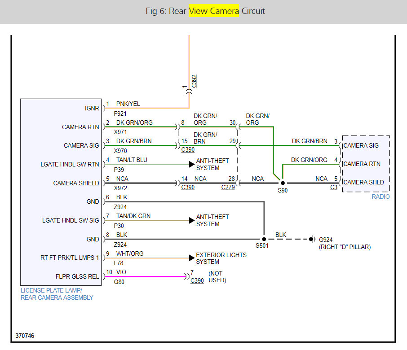Image resolution: width=407 pixels, height=350 pixels.
Task: Click arrow beside TAN/DK GRN anti-theft wire
Action: [x=192, y=220]
